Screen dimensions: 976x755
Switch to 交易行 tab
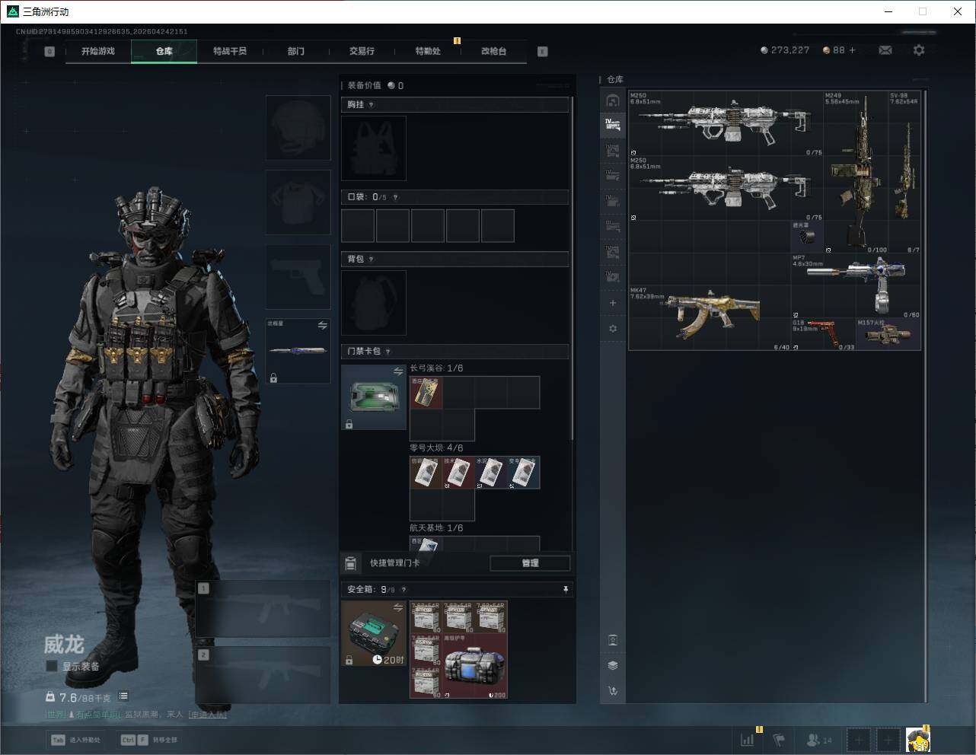[362, 51]
